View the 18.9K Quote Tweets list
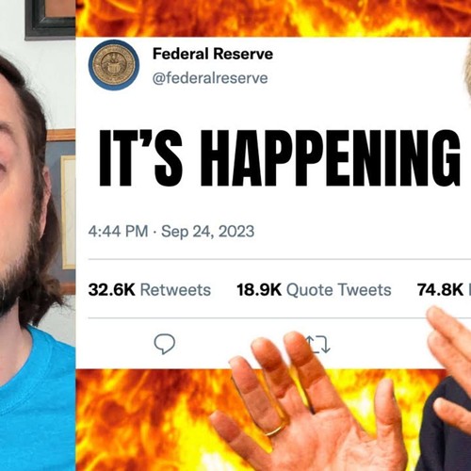 coord(314,289)
